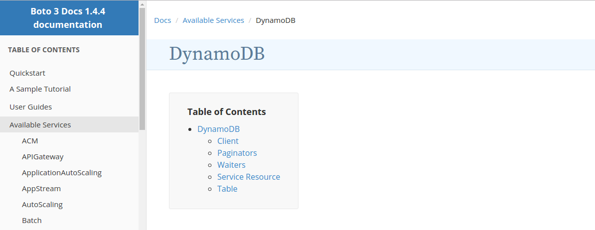Go to Available Services breadcrumb
The image size is (595, 230).
pyautogui.click(x=213, y=20)
